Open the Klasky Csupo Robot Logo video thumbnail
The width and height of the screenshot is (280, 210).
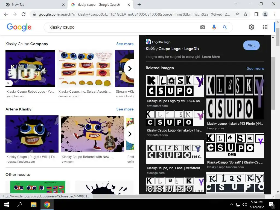coord(30,69)
